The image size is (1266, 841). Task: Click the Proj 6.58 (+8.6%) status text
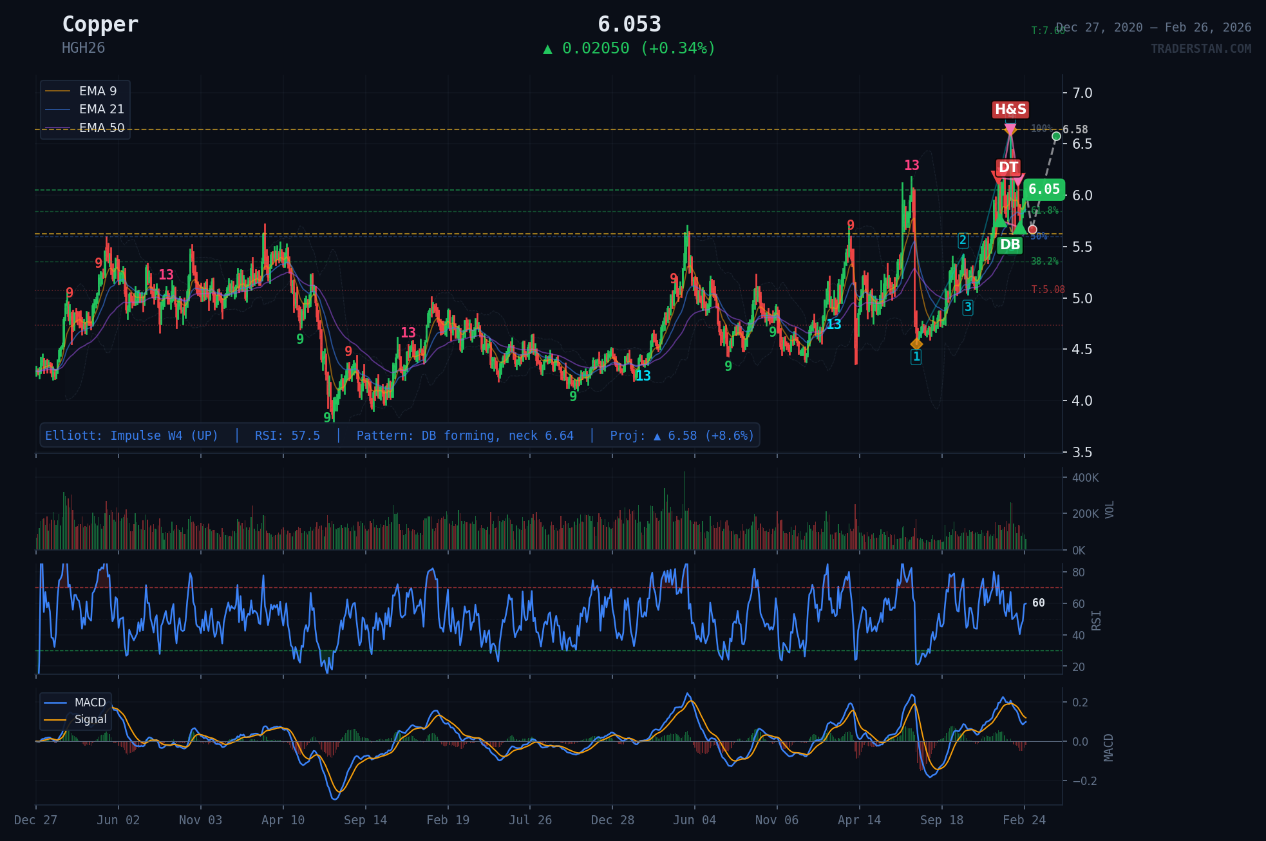pos(681,435)
